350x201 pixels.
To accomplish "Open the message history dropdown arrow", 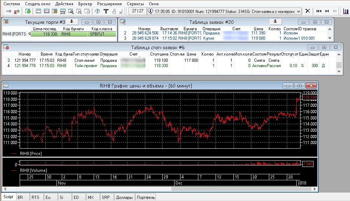I will (x=299, y=12).
